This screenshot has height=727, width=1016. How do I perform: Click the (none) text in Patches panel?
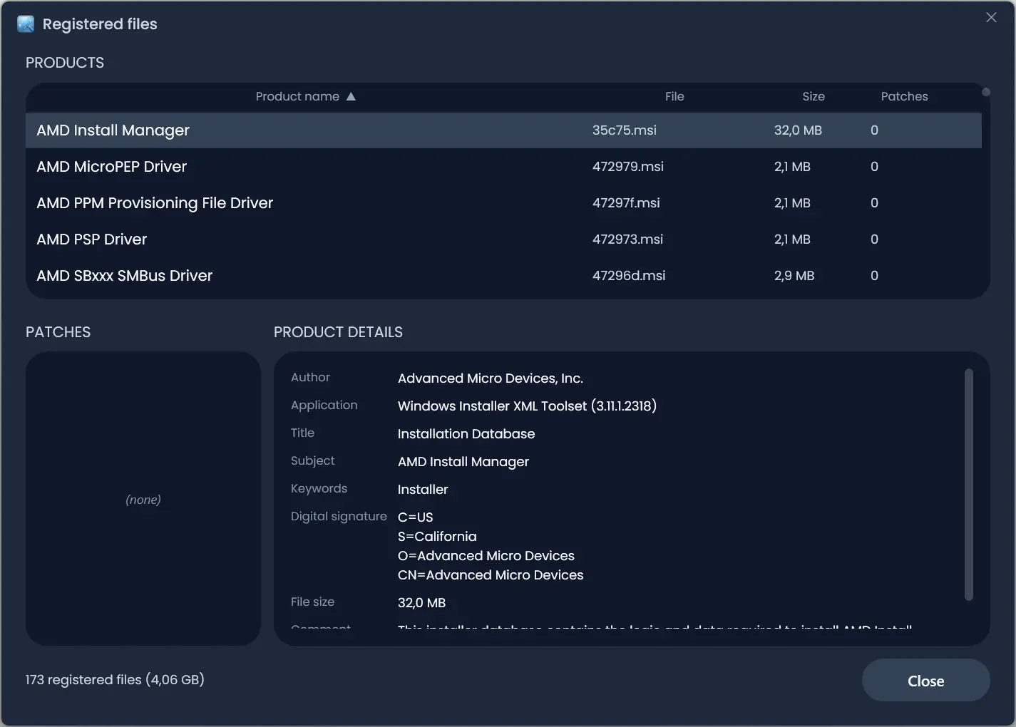point(143,500)
